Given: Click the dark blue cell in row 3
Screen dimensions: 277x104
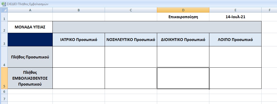Looking at the screenshot, I should coord(30,40).
